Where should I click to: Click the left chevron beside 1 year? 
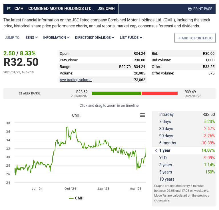[156, 150]
